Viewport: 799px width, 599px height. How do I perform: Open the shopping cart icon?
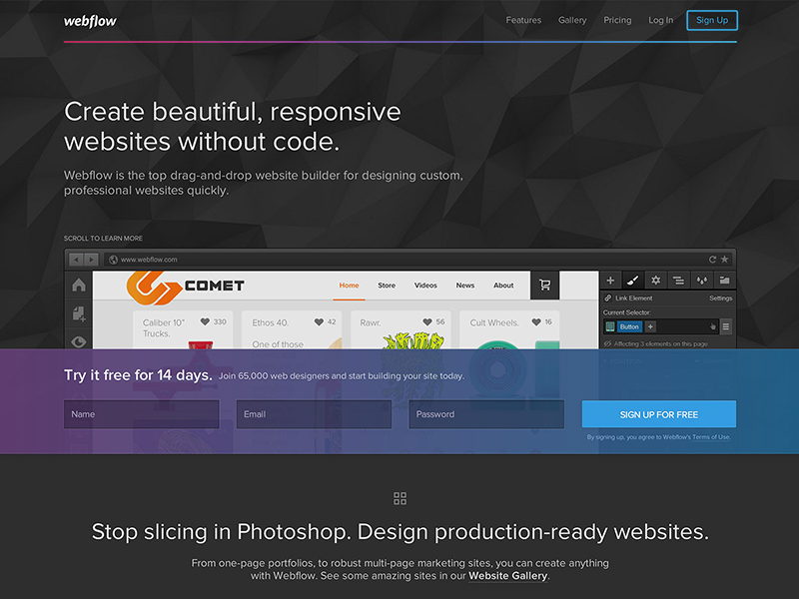tap(544, 285)
